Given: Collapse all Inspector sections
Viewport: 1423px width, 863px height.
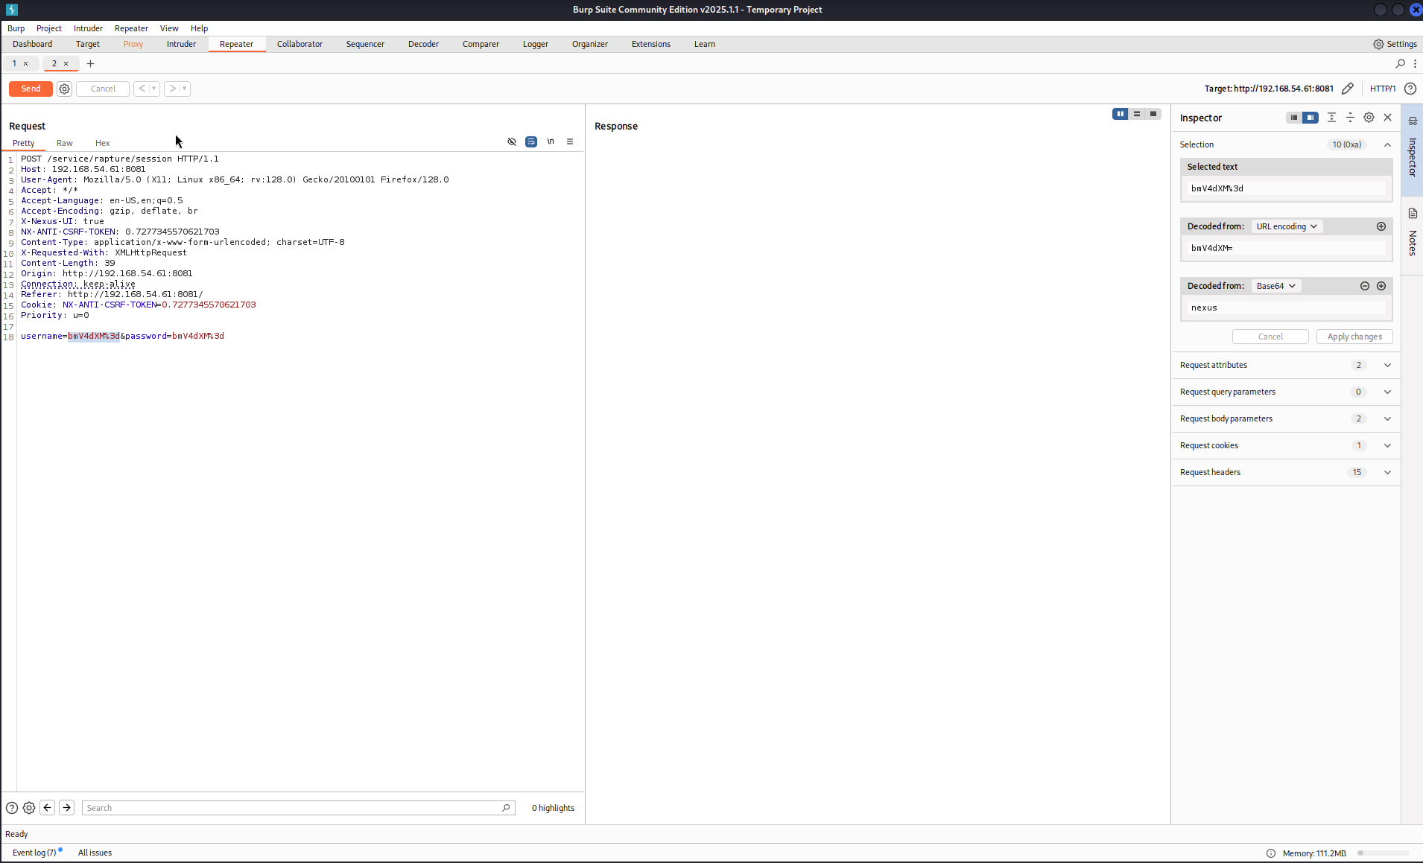Looking at the screenshot, I should pos(1350,118).
